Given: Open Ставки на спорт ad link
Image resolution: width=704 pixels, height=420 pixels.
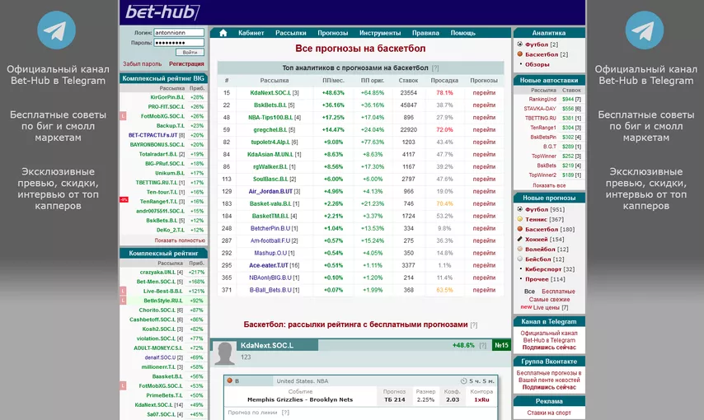Looking at the screenshot, I should point(549,413).
